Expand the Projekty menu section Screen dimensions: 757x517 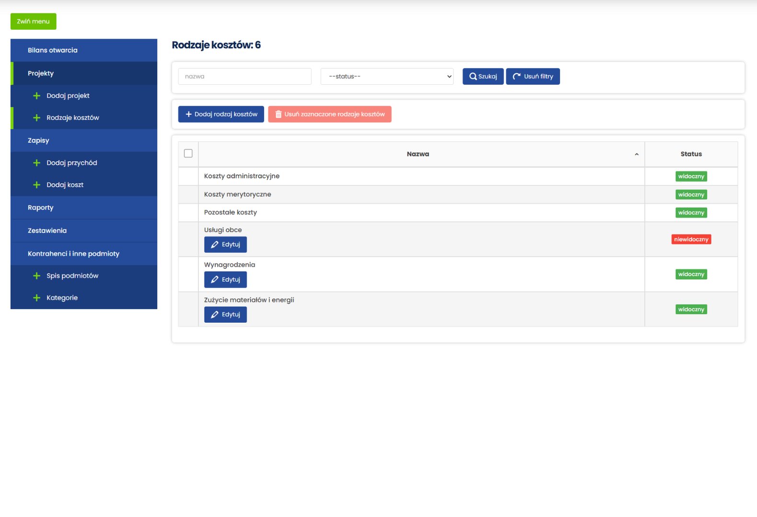[41, 73]
